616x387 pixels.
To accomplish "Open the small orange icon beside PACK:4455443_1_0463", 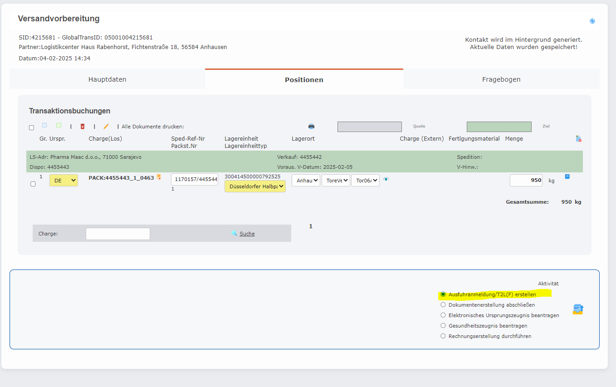I will coord(159,177).
